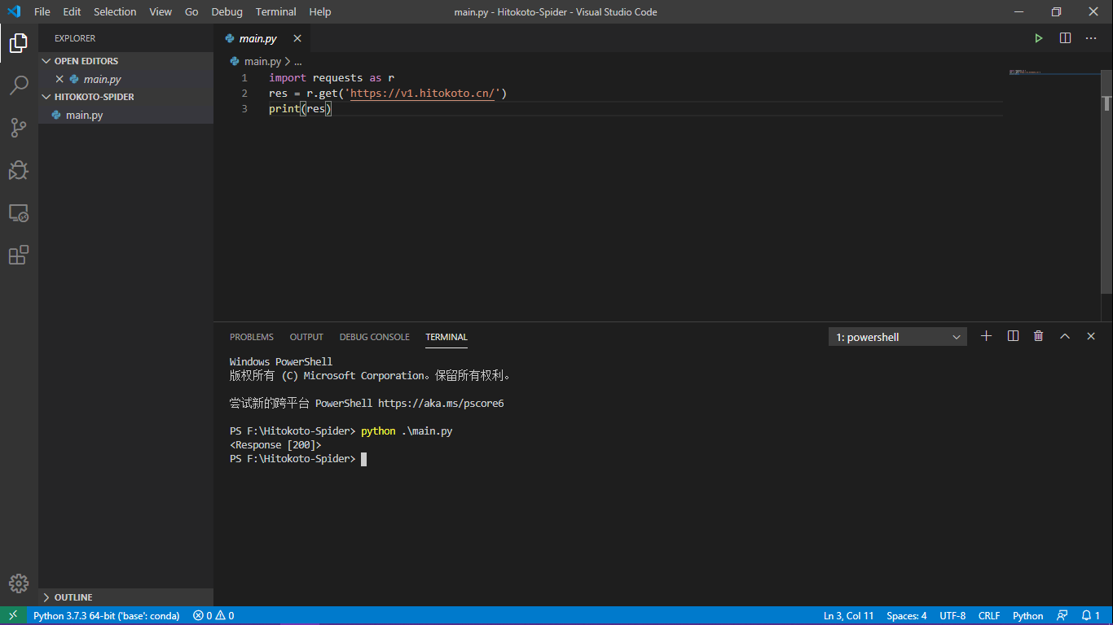
Task: Kill the terminal with trash icon
Action: tap(1038, 336)
